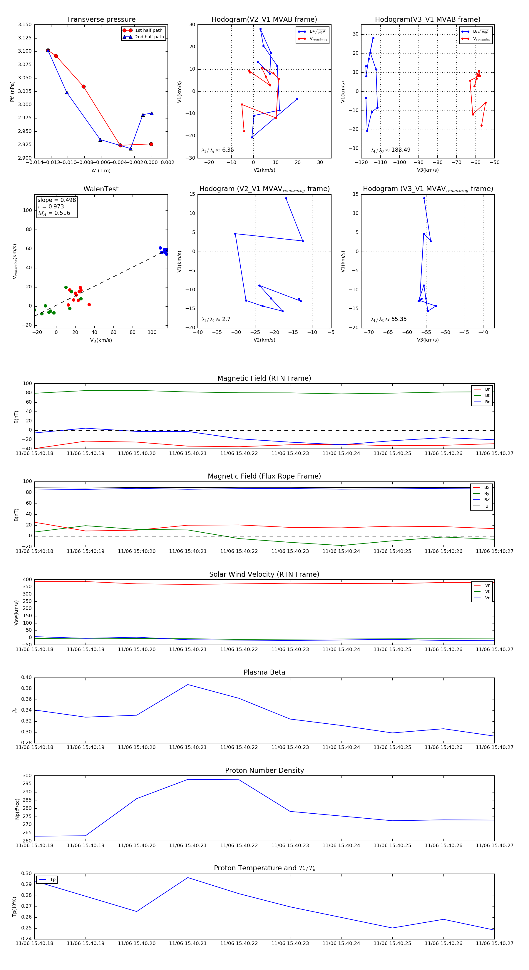Click the λ1/λ2 ≈ 6.35 annotation
Screen dimensions: 529x970
217,150
